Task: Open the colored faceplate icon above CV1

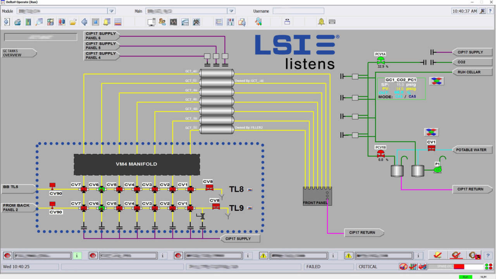Action: (x=431, y=132)
